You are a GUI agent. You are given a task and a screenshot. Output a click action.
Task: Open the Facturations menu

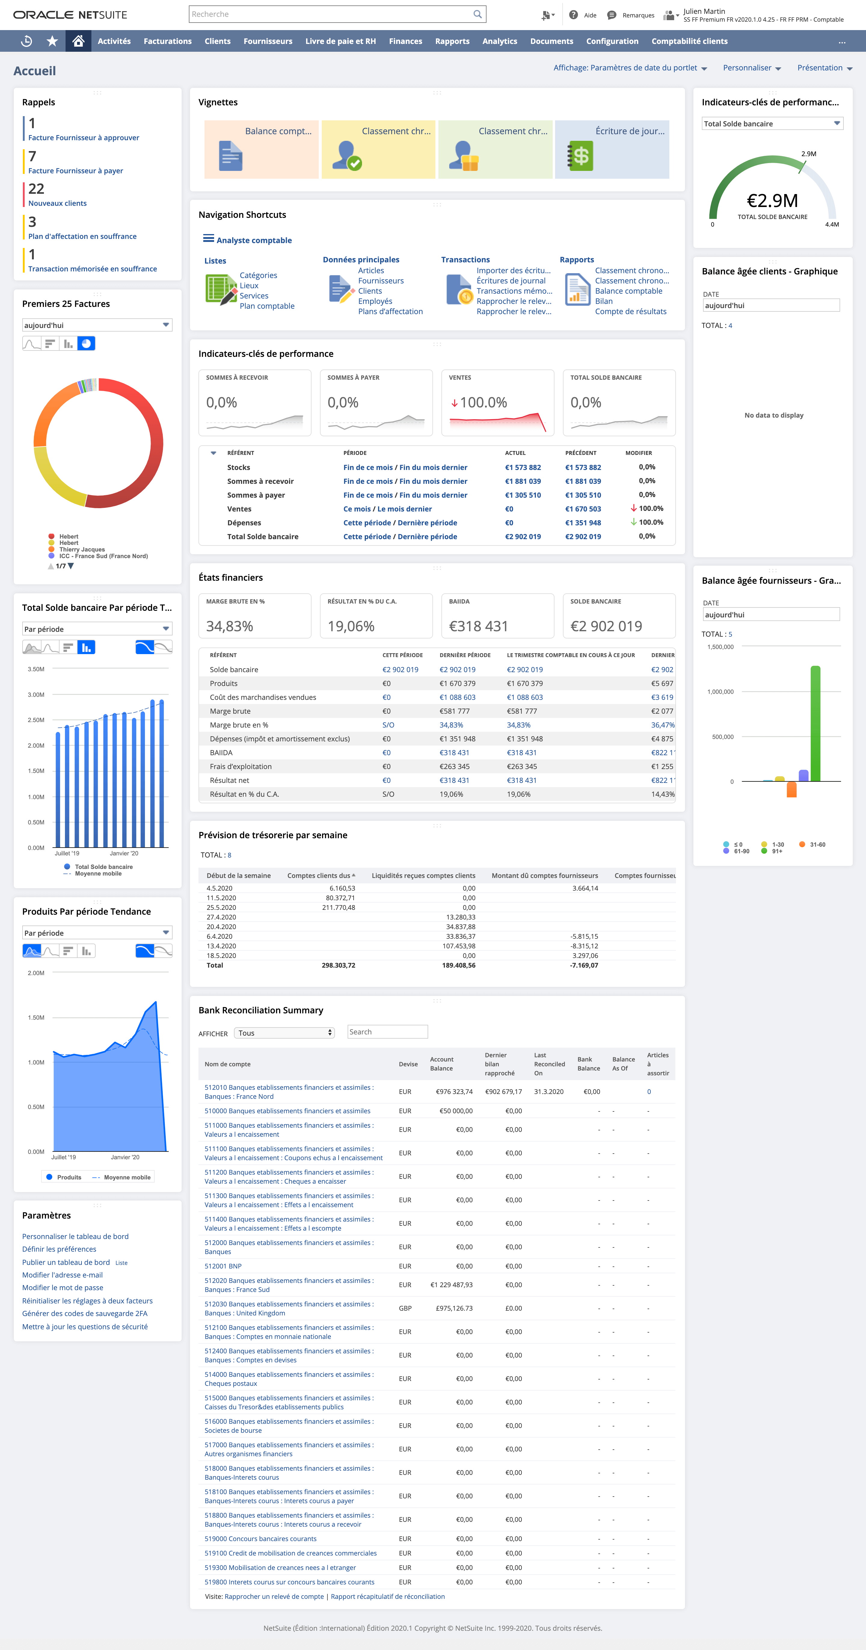[168, 41]
